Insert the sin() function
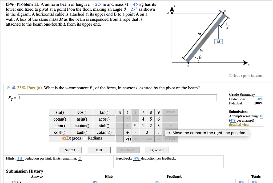This screenshot has width=273, height=183. [60, 112]
